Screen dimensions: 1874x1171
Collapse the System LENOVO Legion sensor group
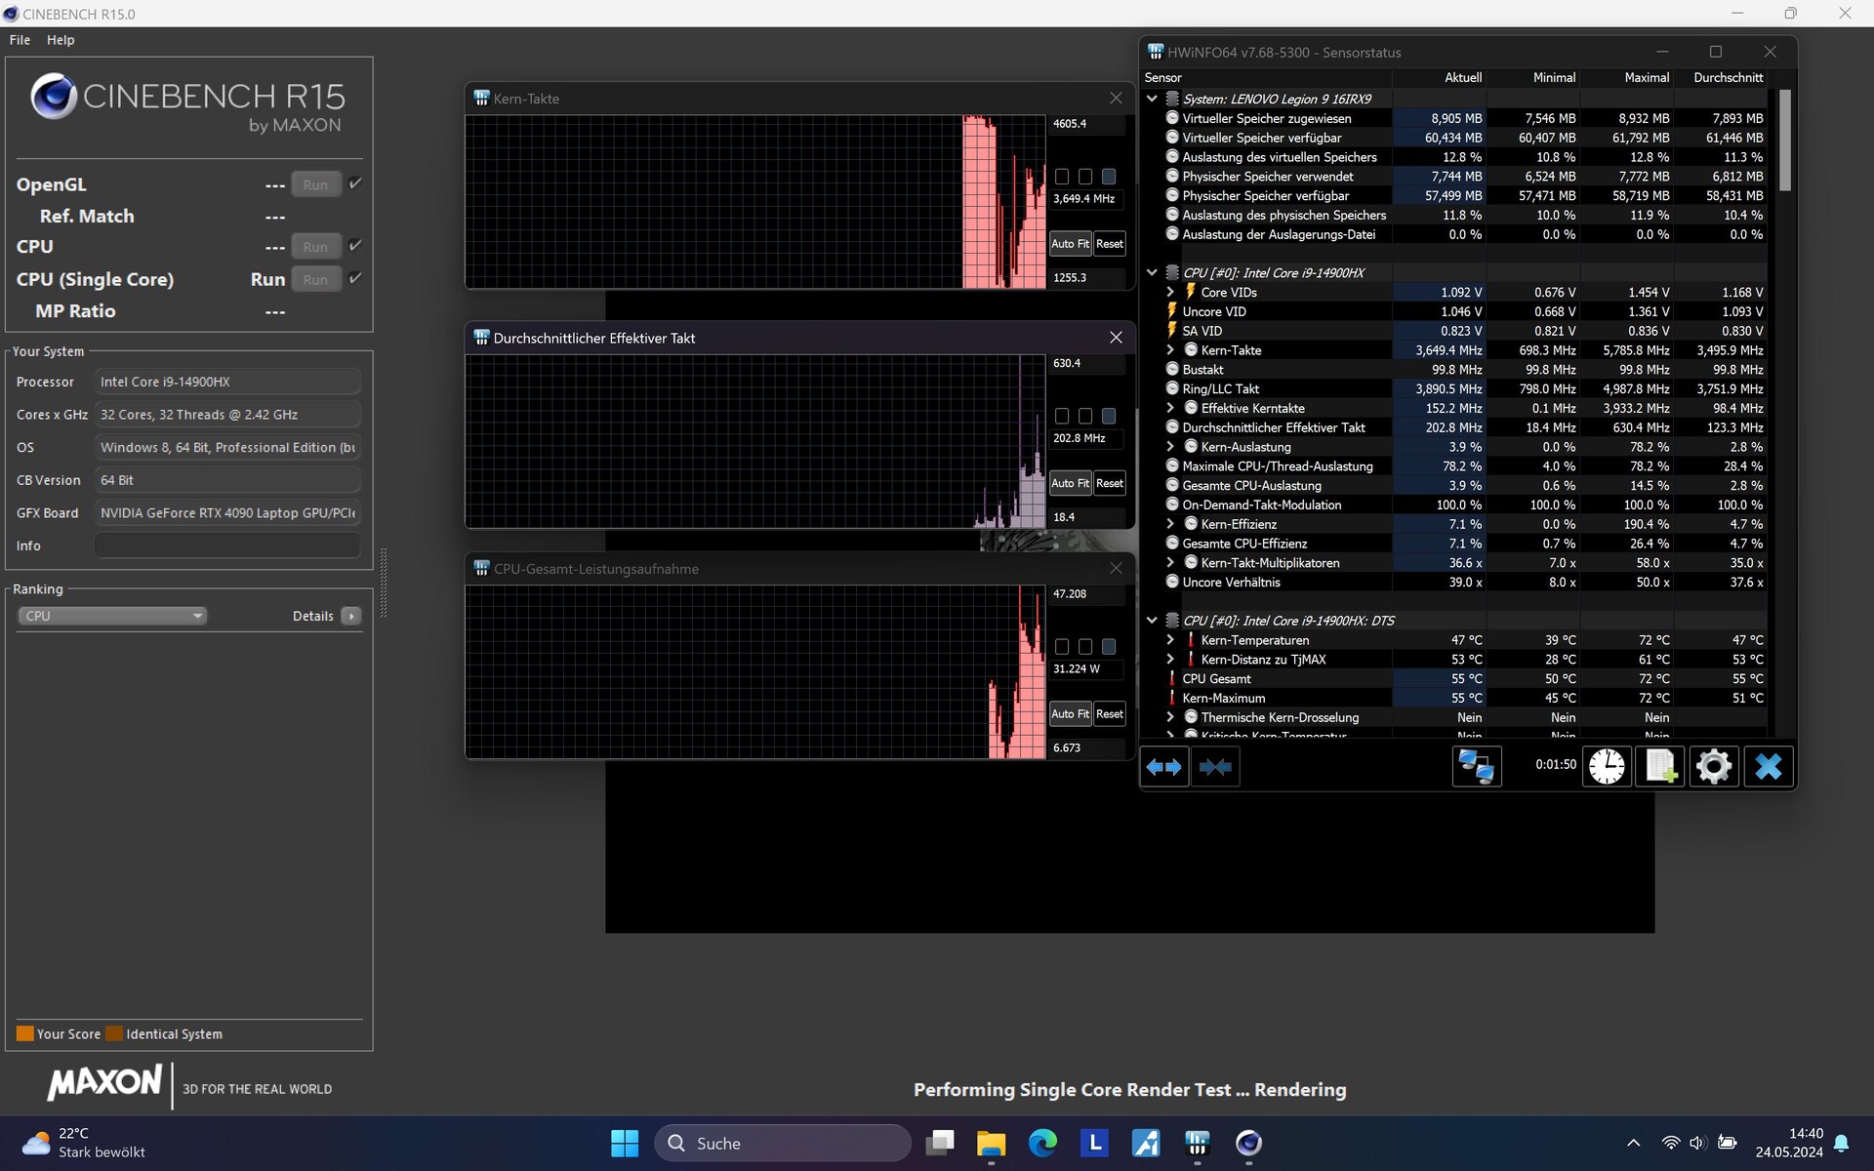[x=1152, y=99]
